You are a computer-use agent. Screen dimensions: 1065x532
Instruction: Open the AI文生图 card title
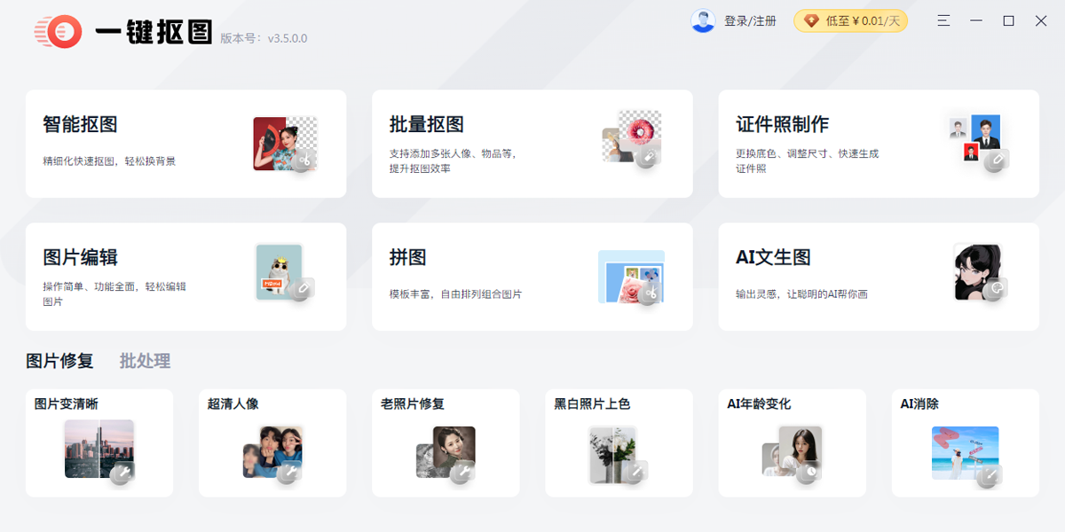click(x=773, y=257)
